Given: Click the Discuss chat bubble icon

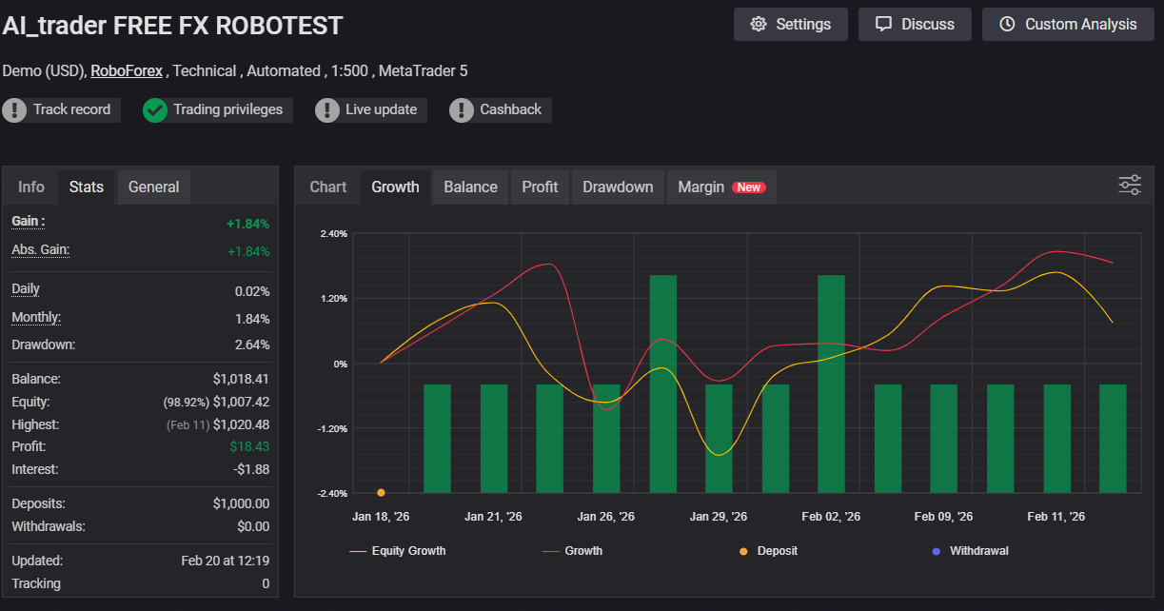Looking at the screenshot, I should pyautogui.click(x=884, y=25).
